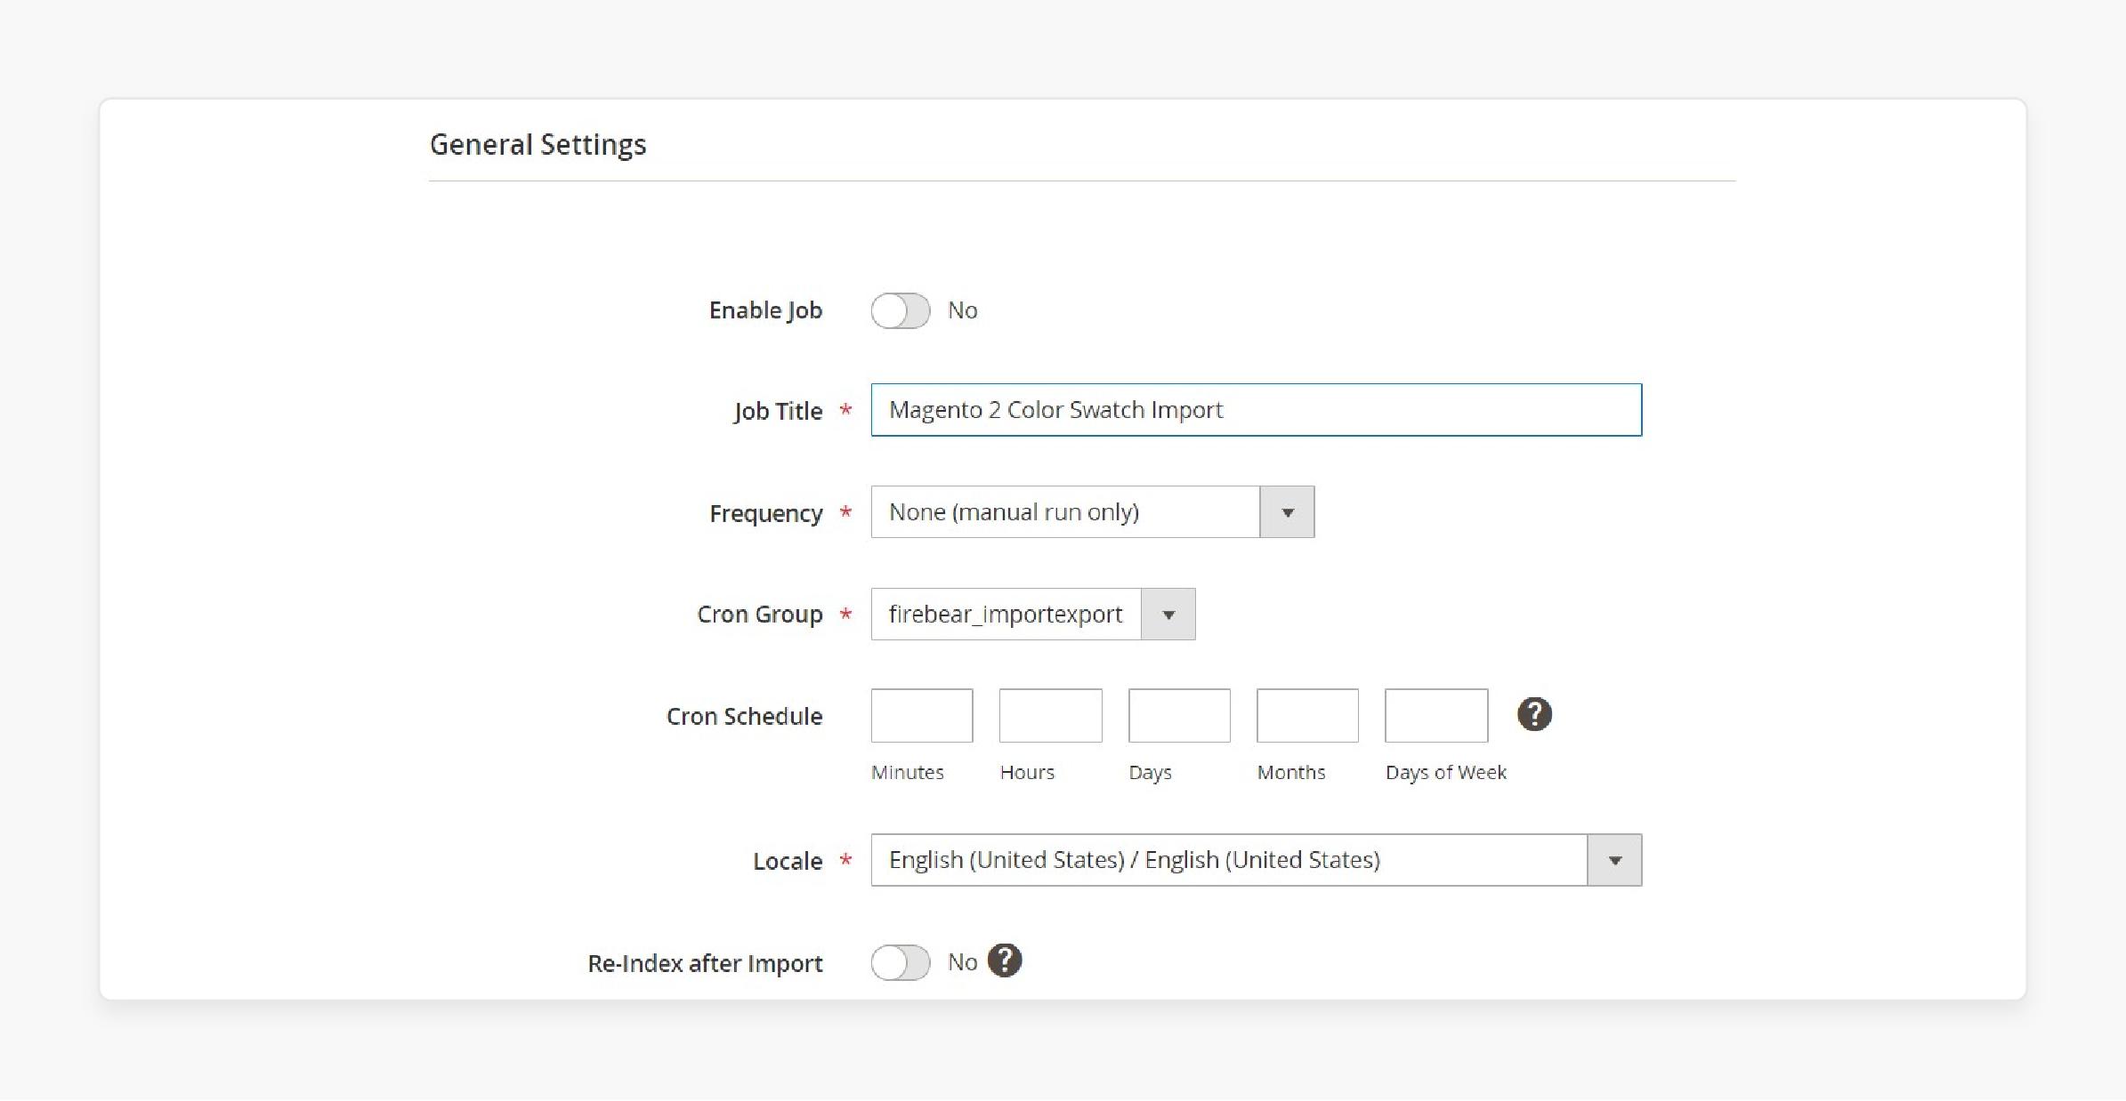2126x1101 pixels.
Task: Click the No text beside Enable Job
Action: click(x=963, y=310)
